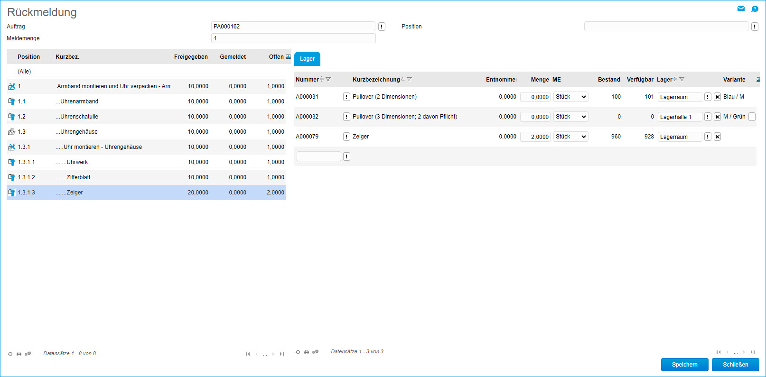766x377 pixels.
Task: Filter the Kurzbezeichnung column
Action: [x=409, y=79]
